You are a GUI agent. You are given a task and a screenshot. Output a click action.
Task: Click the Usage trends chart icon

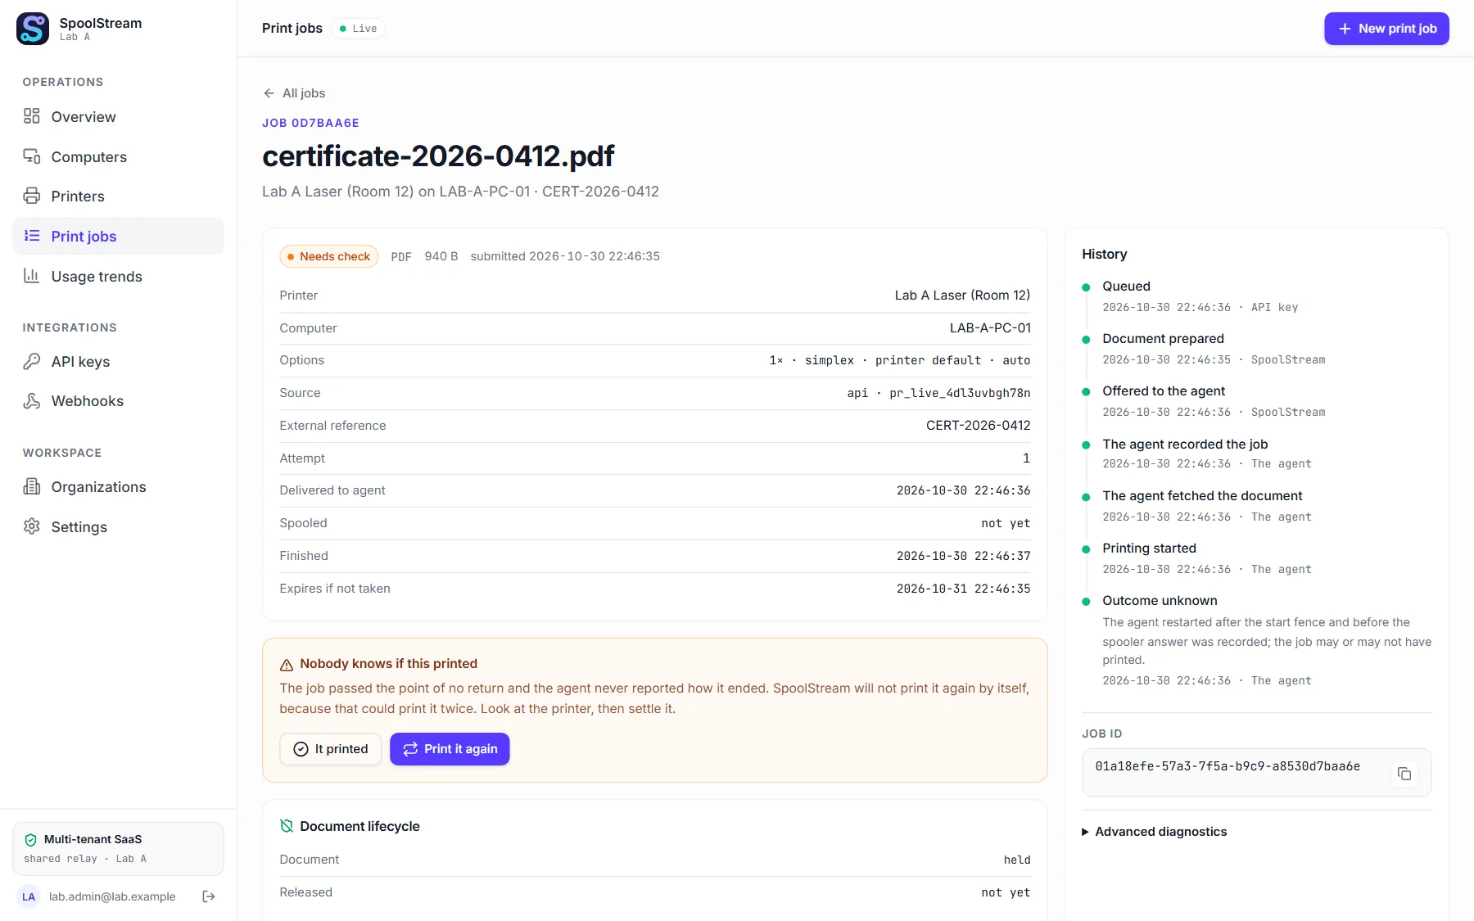pyautogui.click(x=32, y=276)
